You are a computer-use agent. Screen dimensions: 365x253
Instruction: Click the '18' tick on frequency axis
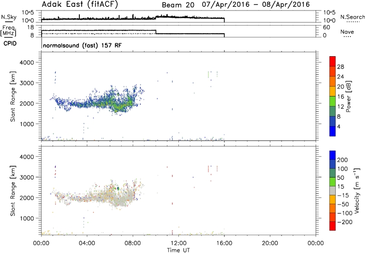[x=31, y=27]
